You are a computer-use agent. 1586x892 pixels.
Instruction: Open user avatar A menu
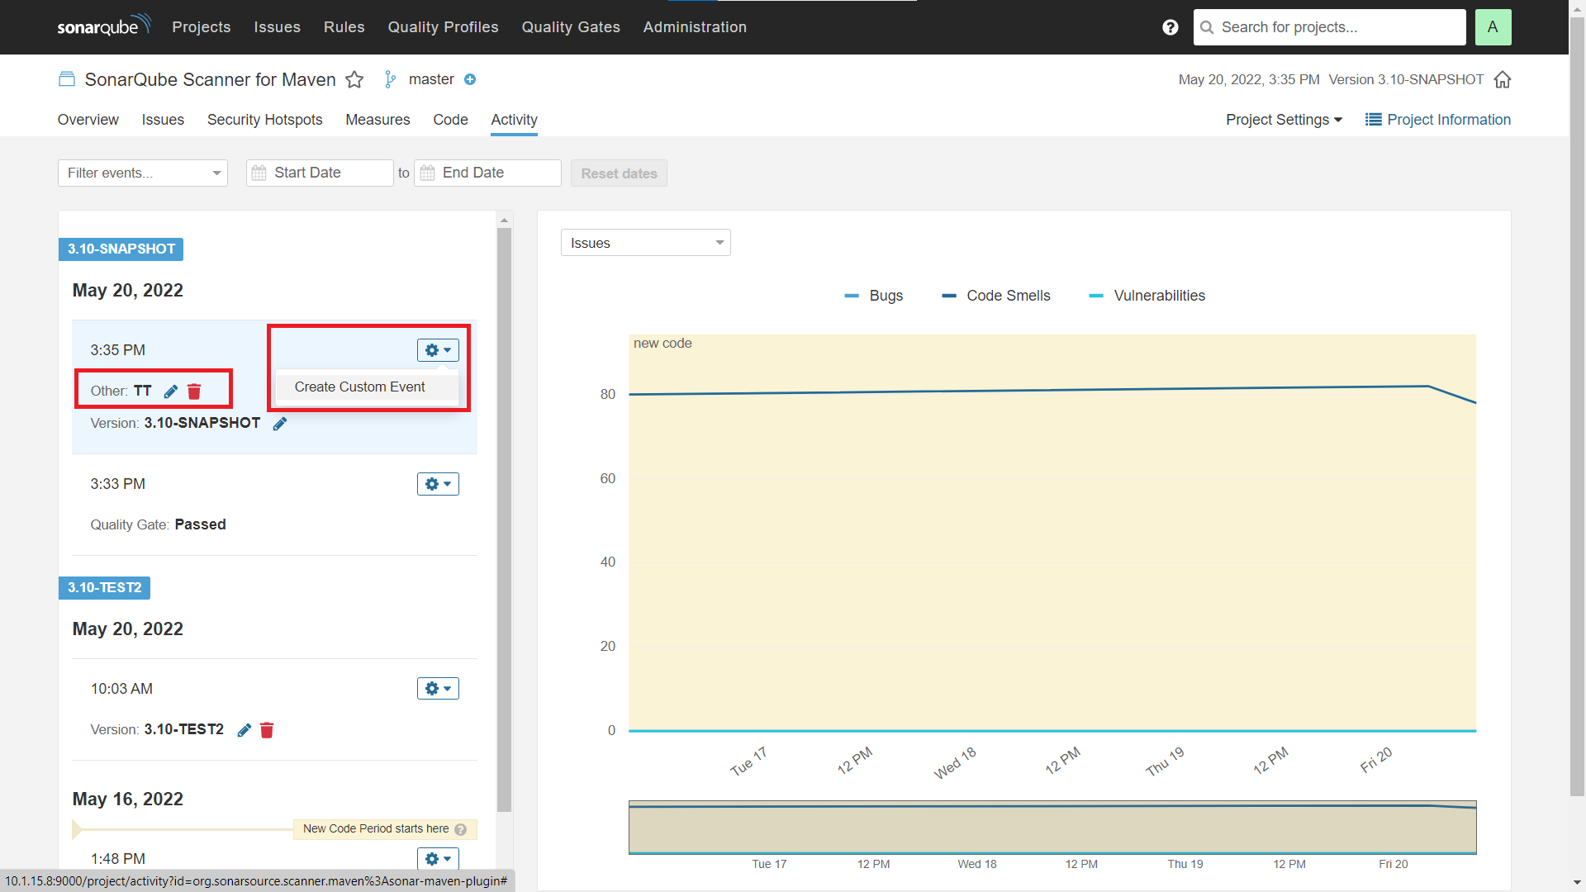click(x=1493, y=27)
